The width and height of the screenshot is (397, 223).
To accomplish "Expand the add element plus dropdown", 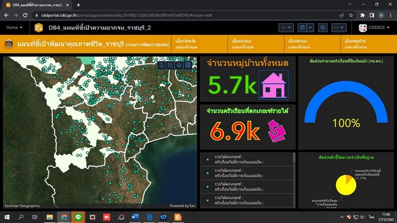I will click(286, 28).
